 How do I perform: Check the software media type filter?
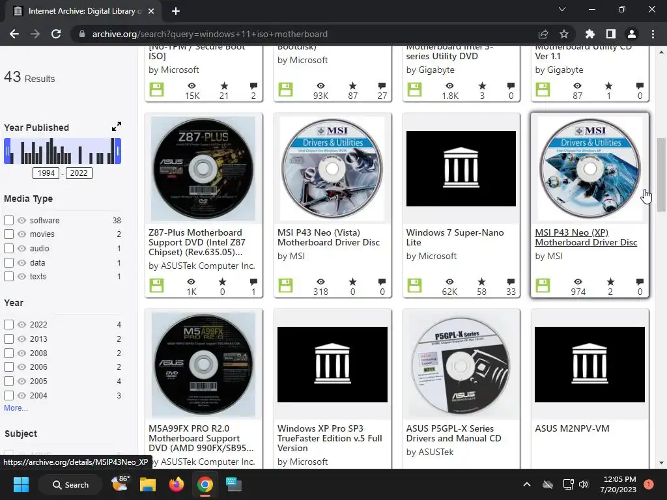pos(8,220)
